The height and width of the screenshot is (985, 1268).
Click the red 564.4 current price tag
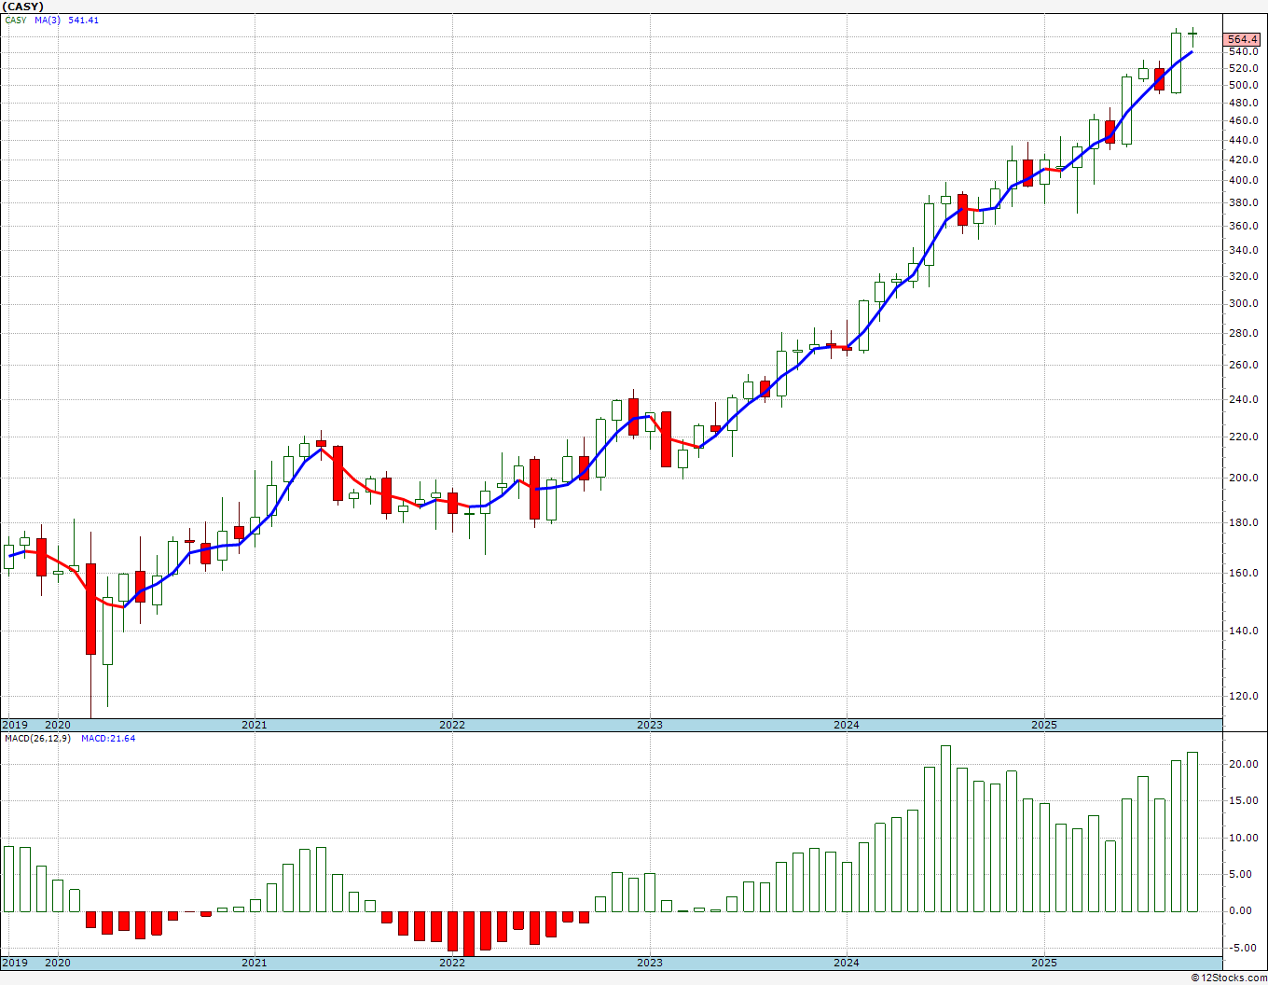point(1243,39)
